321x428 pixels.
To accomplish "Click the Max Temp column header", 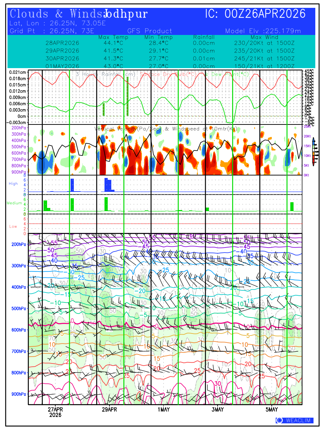I will pyautogui.click(x=113, y=37).
